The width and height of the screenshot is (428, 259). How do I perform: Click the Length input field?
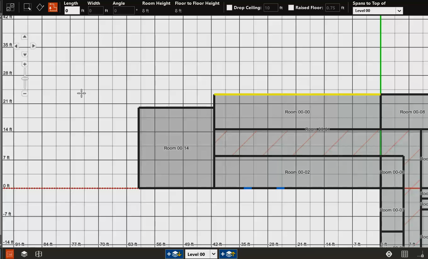tap(72, 11)
